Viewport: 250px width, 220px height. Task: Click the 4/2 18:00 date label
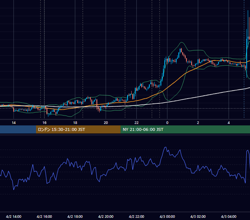pos(75,216)
